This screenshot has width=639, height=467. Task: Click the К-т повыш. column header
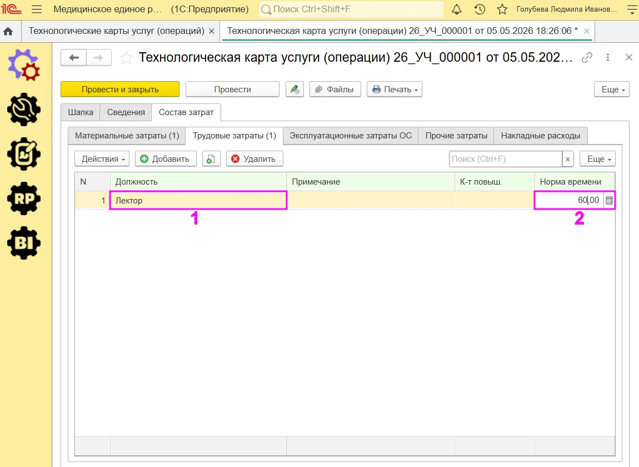pyautogui.click(x=495, y=182)
